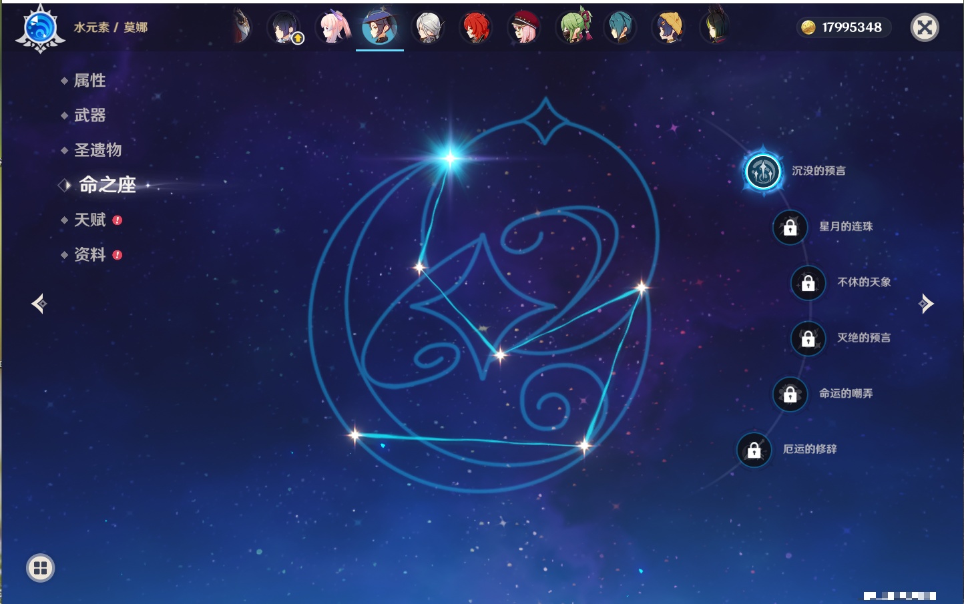This screenshot has height=604, width=964.
Task: Select the green-haired character with the red ribbon
Action: point(573,26)
